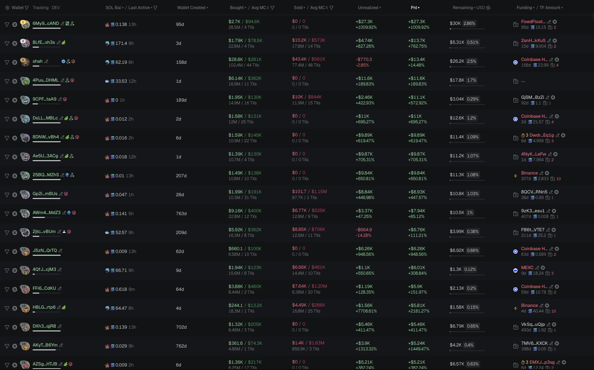This screenshot has height=370, width=594.
Task: Click the Coinbase logo in shah's funding cell
Action: click(x=515, y=62)
